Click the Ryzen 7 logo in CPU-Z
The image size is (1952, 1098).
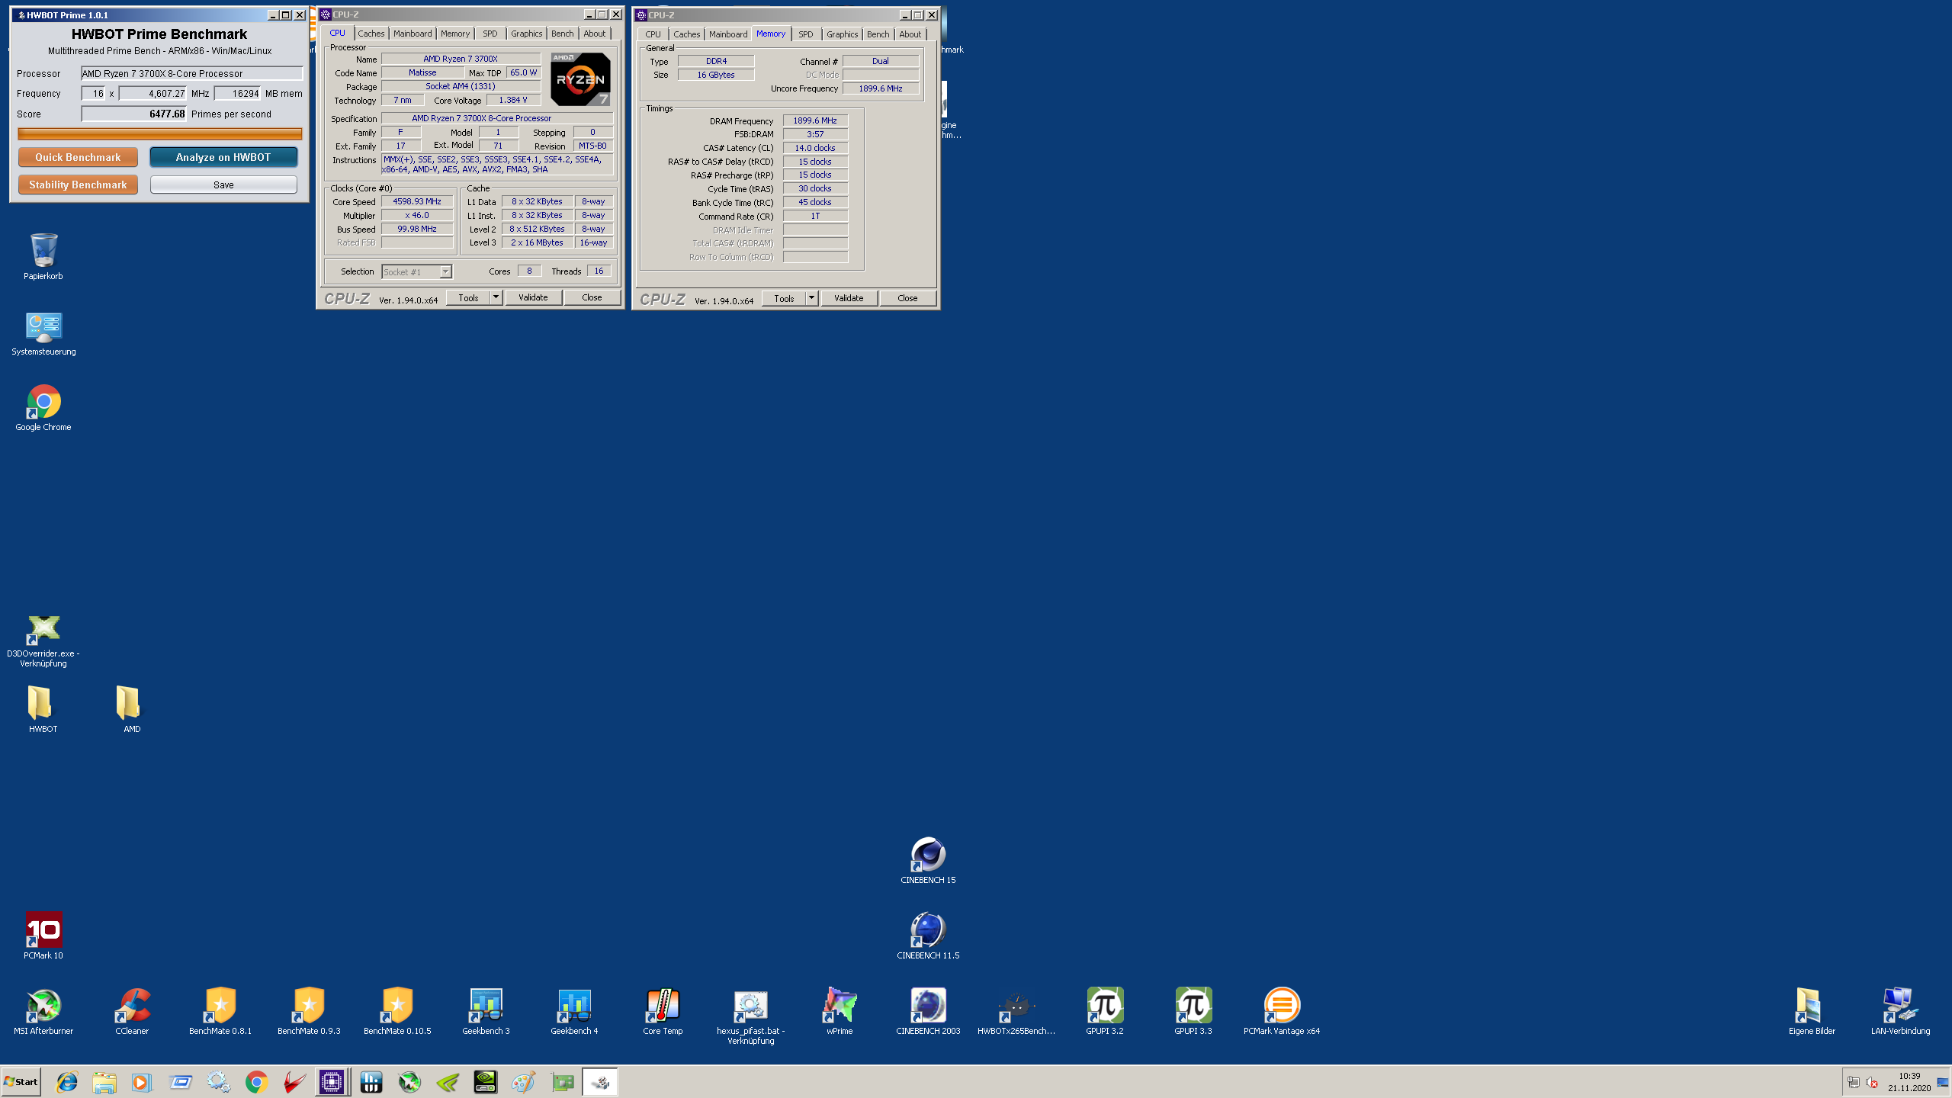(x=580, y=79)
